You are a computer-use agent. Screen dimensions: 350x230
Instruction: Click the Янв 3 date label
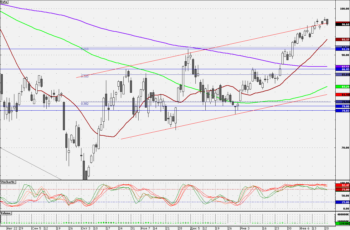[x=245, y=228]
